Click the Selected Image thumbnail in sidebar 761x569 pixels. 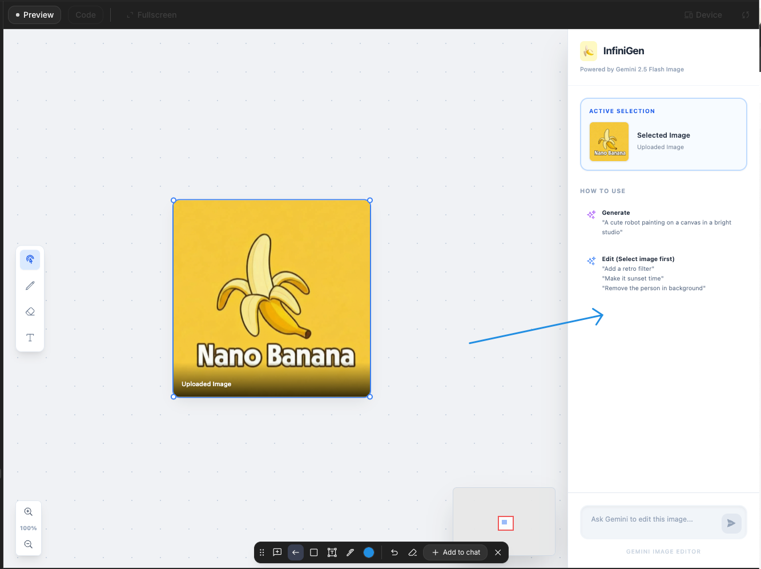(x=609, y=142)
